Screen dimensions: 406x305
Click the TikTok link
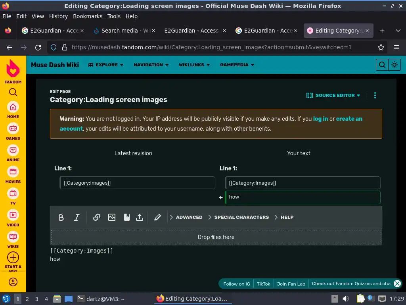(x=263, y=284)
